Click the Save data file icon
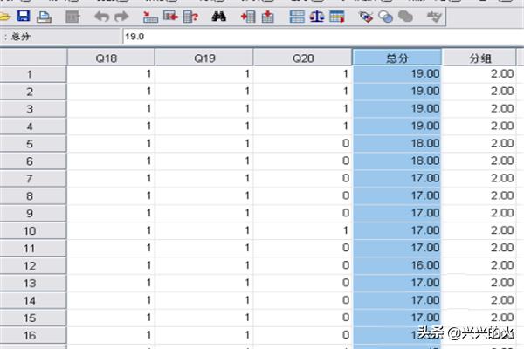 [x=24, y=17]
